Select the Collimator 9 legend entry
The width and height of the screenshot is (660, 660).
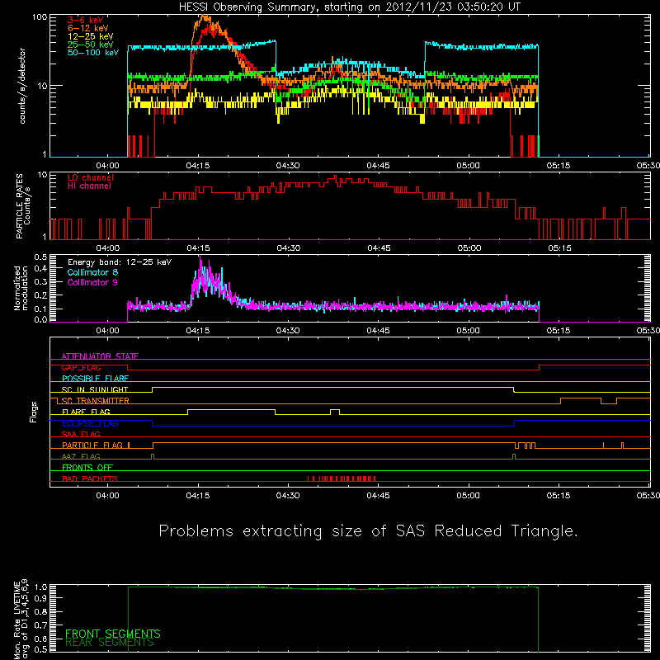coord(92,282)
